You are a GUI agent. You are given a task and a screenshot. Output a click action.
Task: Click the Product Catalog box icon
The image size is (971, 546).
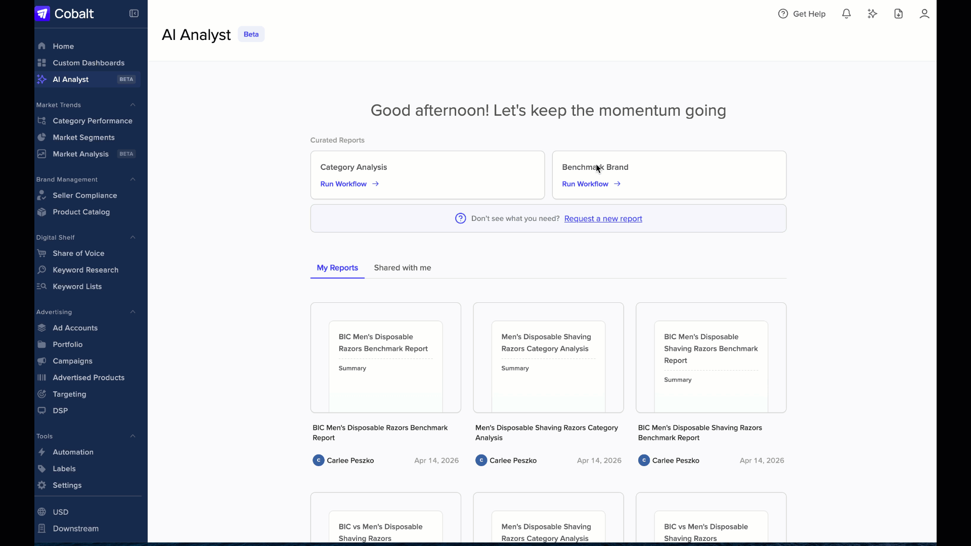(42, 212)
